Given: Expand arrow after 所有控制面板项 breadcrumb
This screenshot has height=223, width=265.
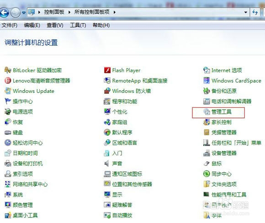Looking at the screenshot, I should point(114,12).
